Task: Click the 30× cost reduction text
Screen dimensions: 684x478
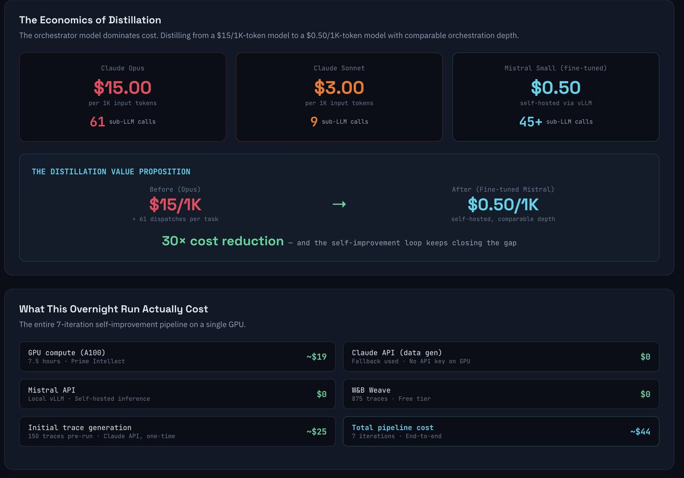Action: coord(223,241)
